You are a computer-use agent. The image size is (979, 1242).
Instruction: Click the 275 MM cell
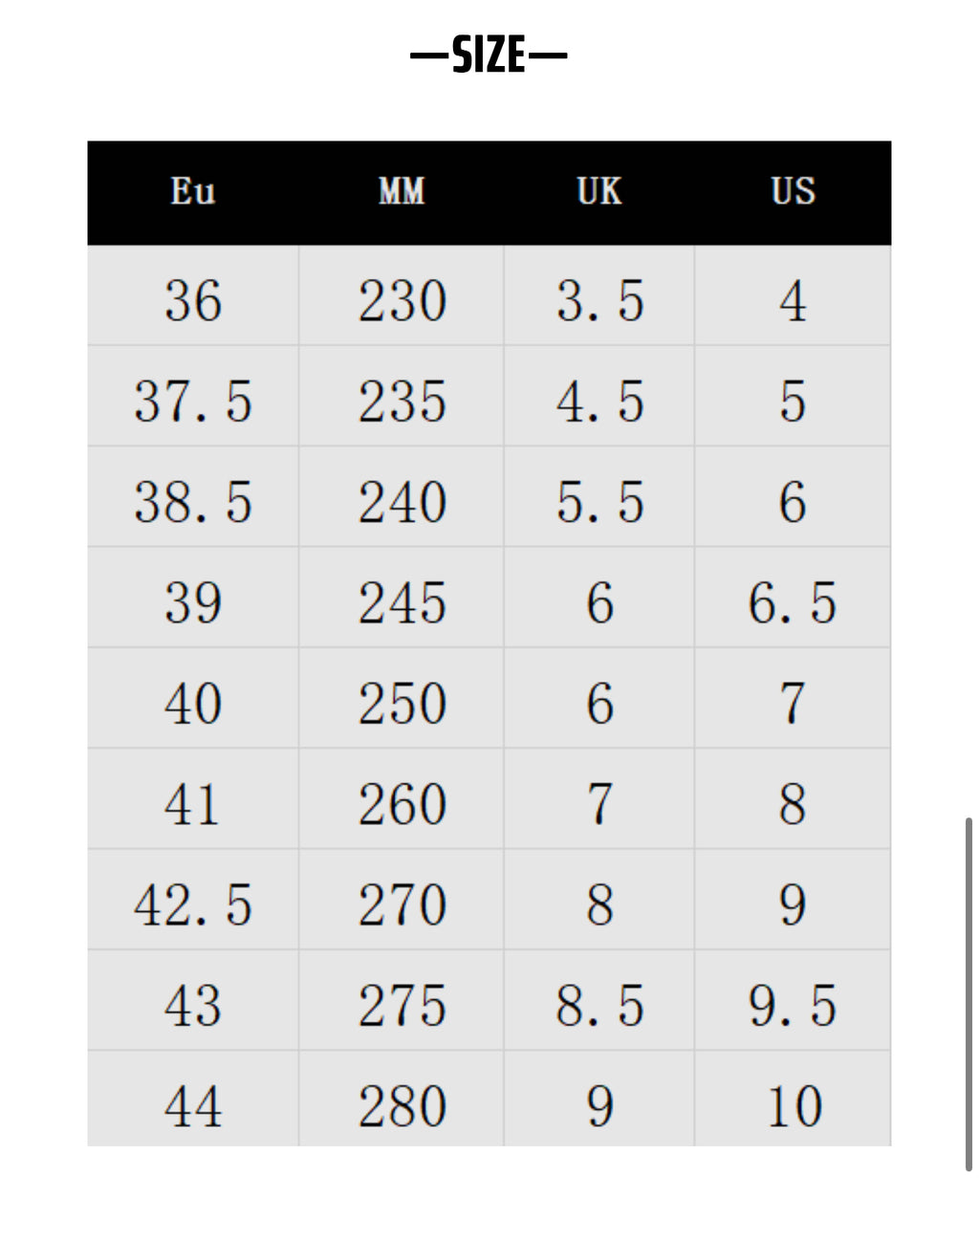402,1006
